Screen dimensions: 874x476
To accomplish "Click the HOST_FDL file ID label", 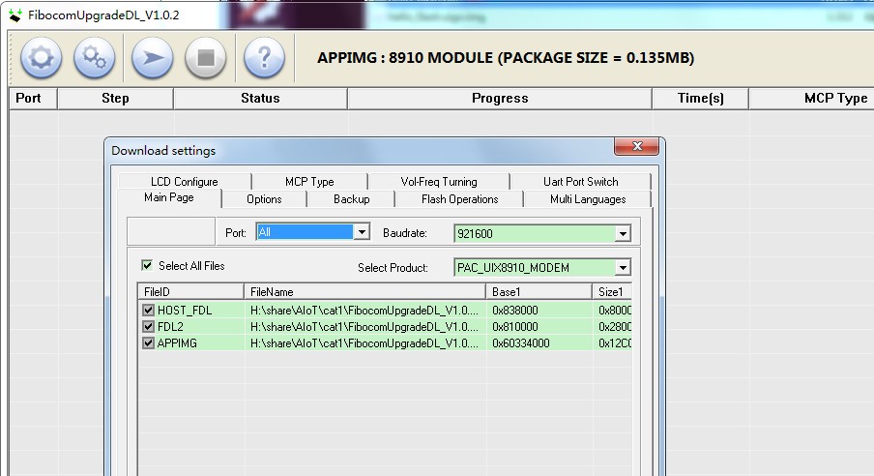I will (185, 310).
